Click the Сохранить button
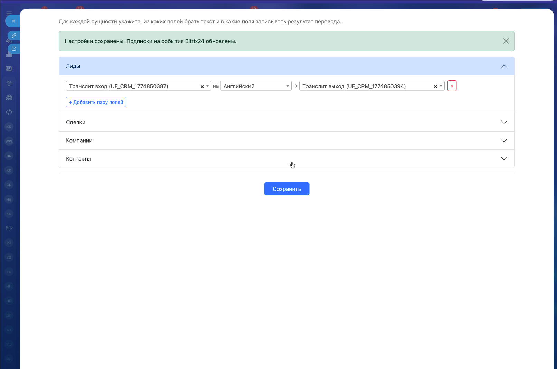The width and height of the screenshot is (557, 369). (x=287, y=189)
